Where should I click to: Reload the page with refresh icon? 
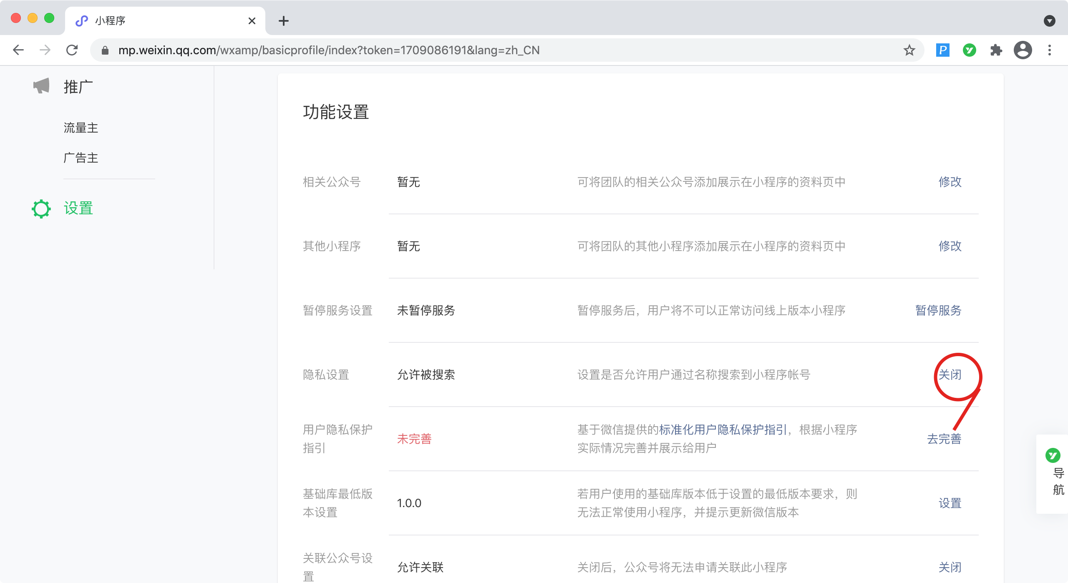pos(72,50)
